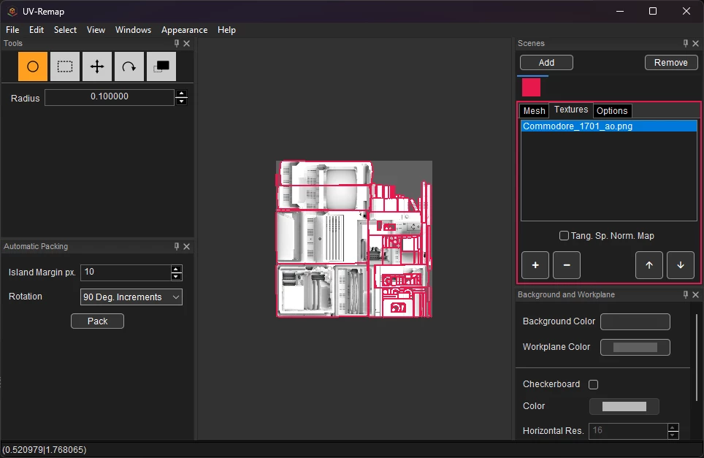
Task: Select the rectangle marquee selection tool
Action: 65,66
